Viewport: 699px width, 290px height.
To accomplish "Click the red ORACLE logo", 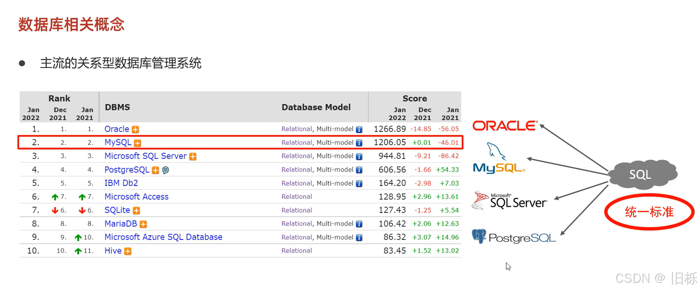I will [x=505, y=126].
